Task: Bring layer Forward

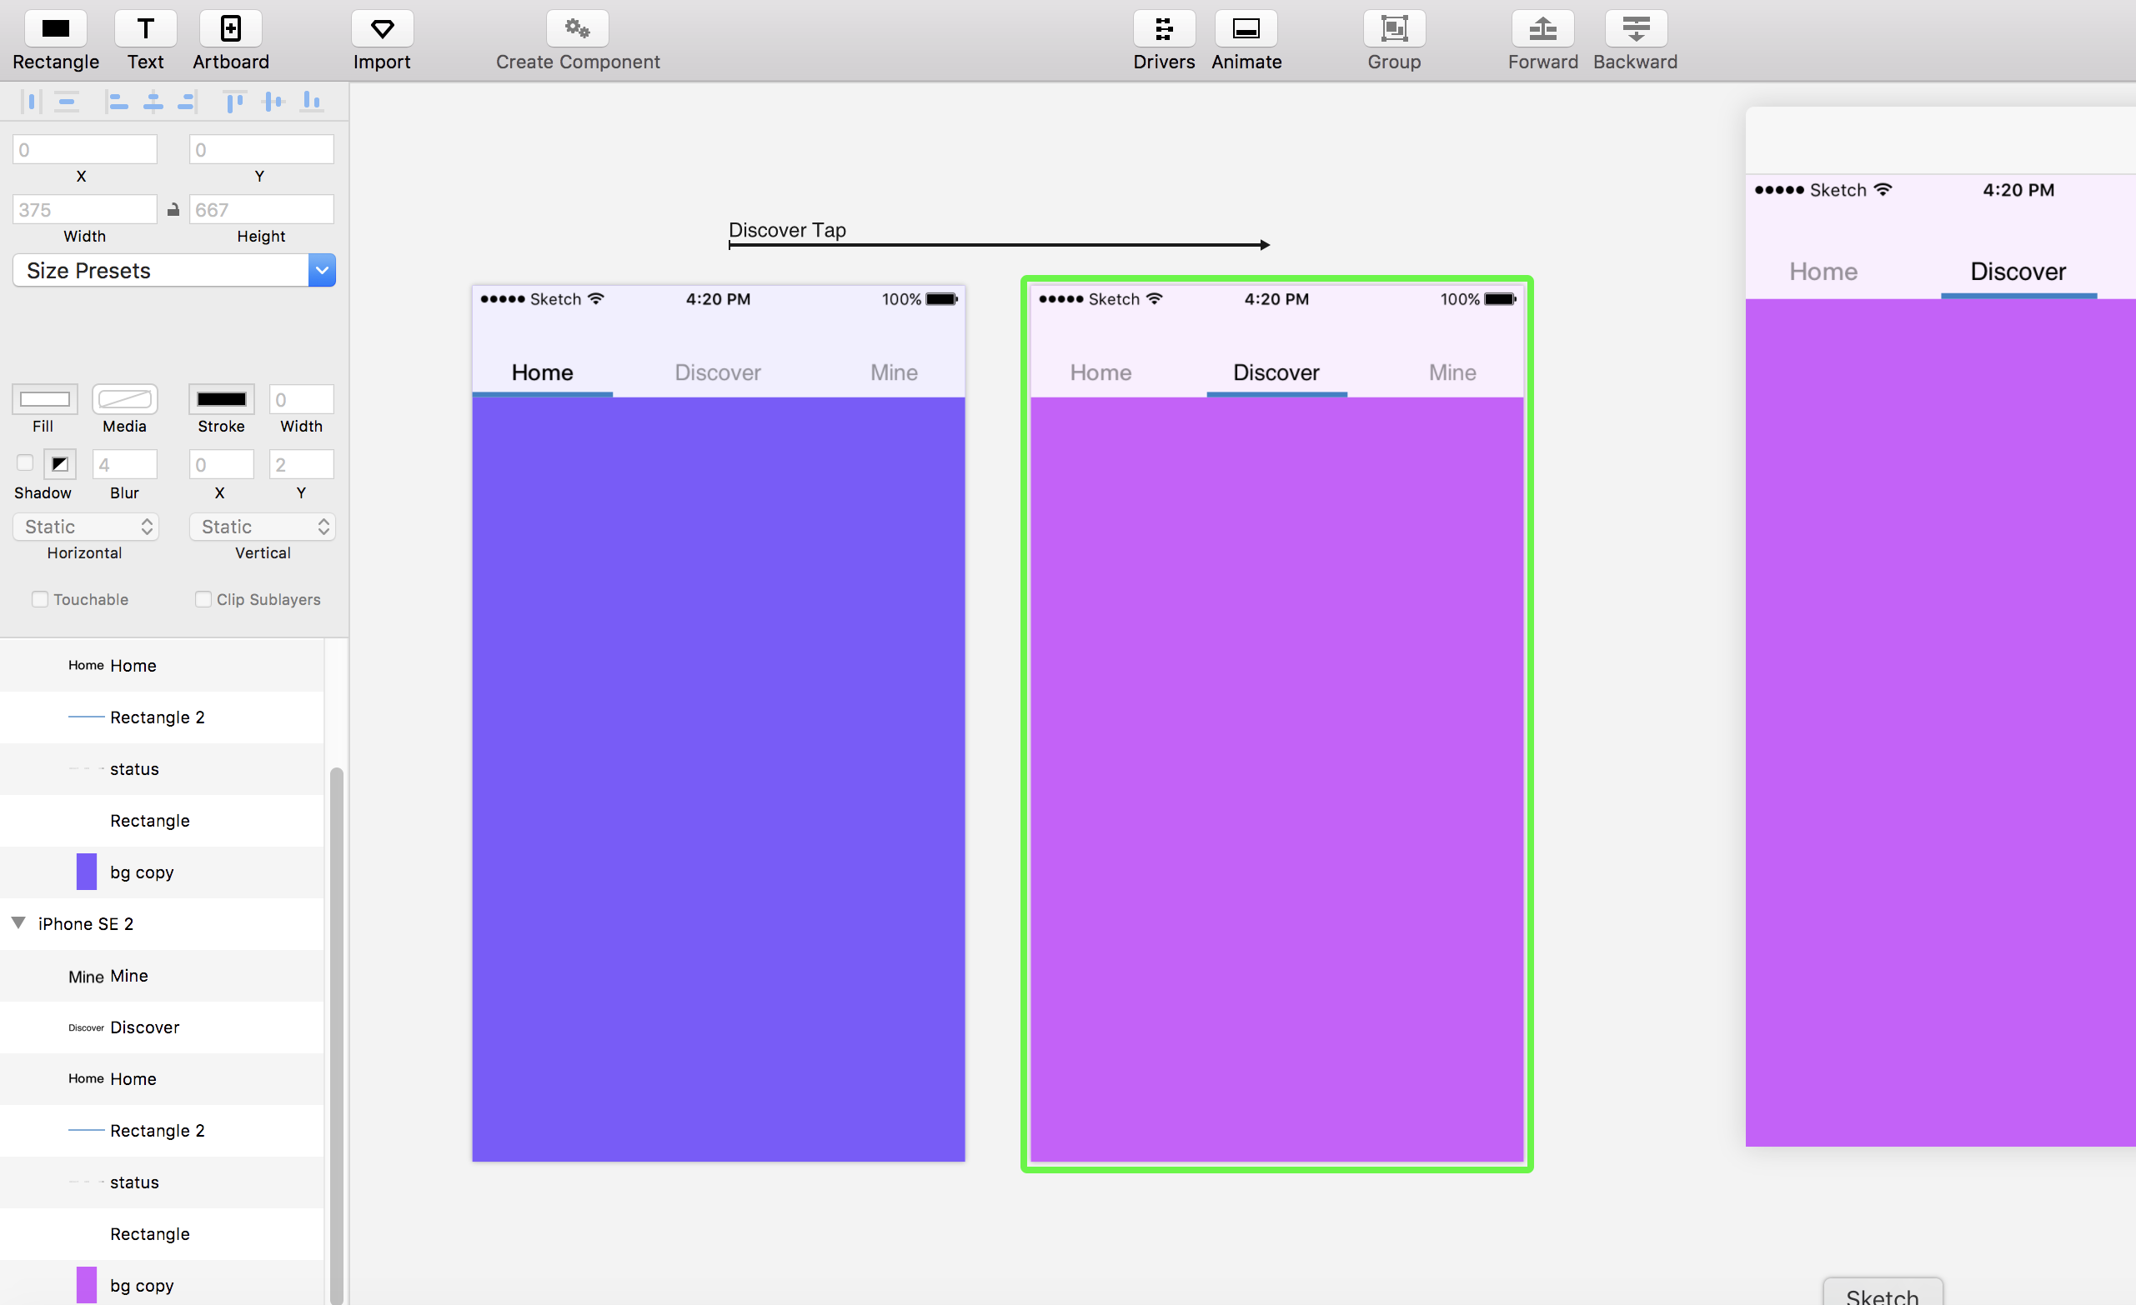Action: [1542, 28]
